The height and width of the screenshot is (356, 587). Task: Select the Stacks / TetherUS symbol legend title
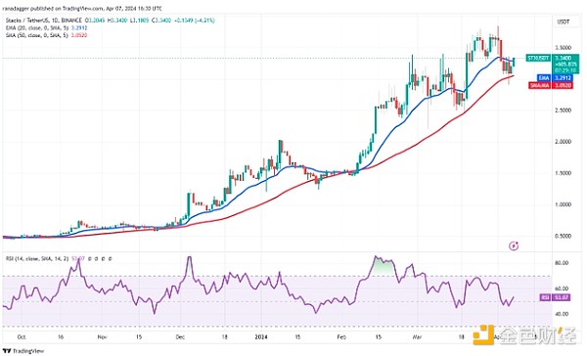[44, 21]
